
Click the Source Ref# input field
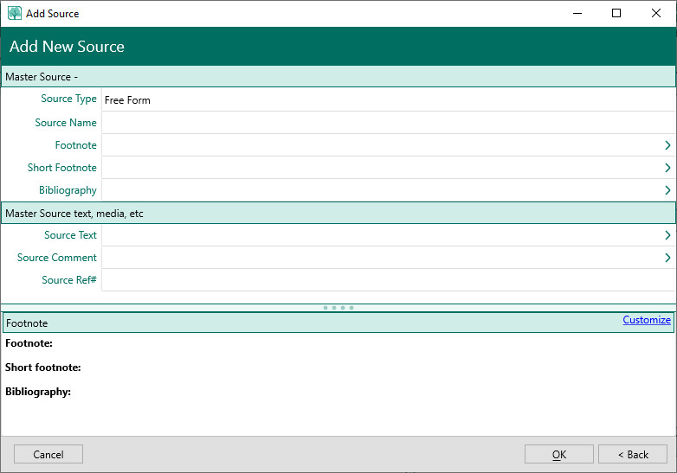tap(381, 280)
